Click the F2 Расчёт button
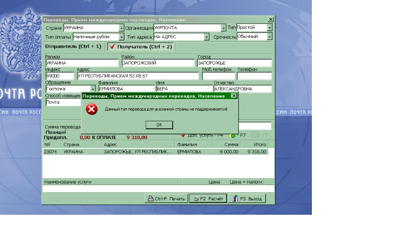401x251 pixels. (x=208, y=198)
